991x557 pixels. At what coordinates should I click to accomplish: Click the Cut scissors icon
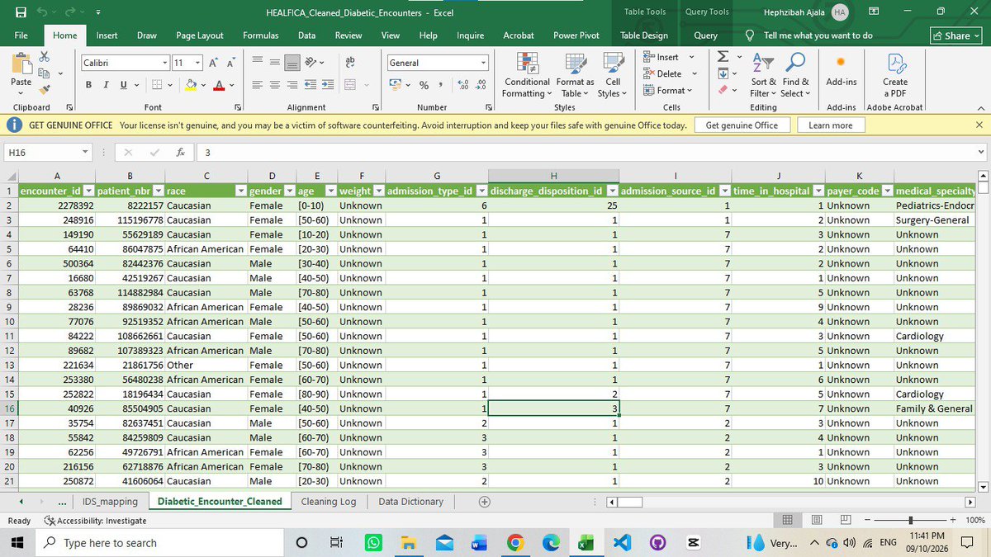click(x=44, y=57)
